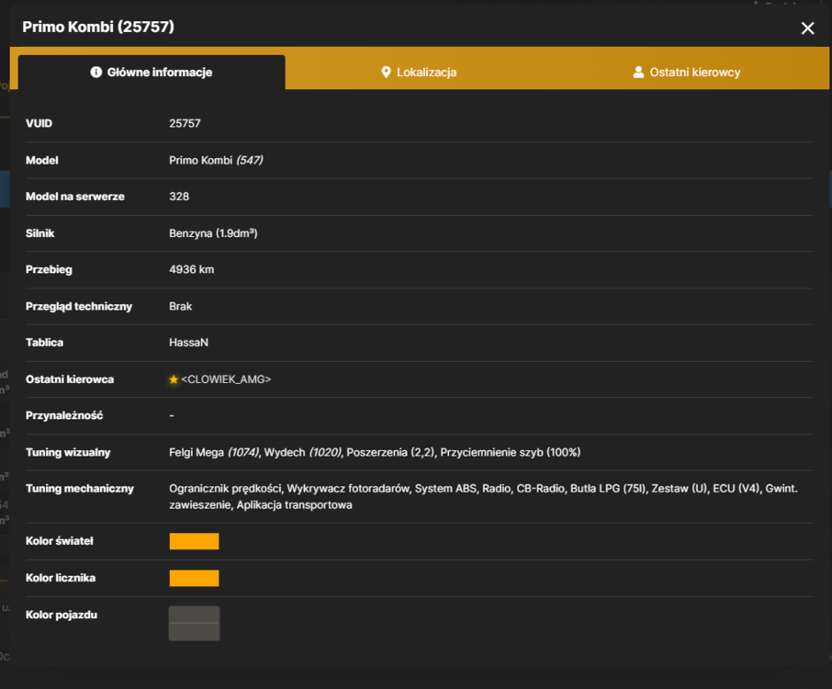Screen dimensions: 832x689
Task: Open last driver <CLOWIEK_AMG> profile
Action: pyautogui.click(x=226, y=379)
